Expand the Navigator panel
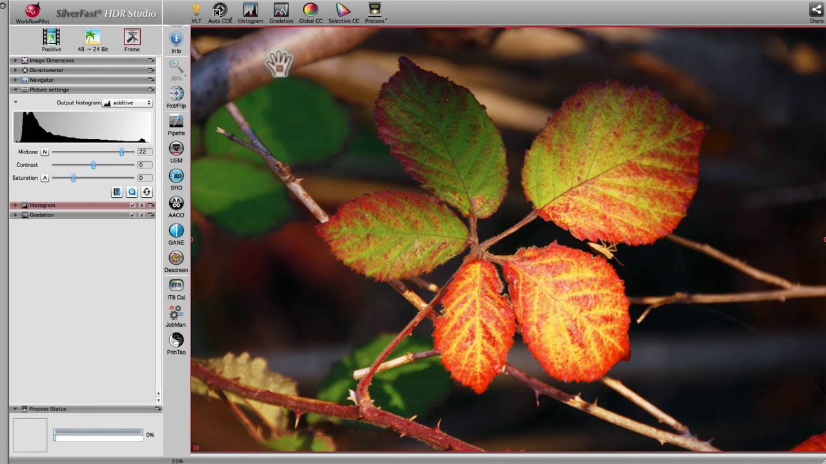826x464 pixels. [15, 80]
